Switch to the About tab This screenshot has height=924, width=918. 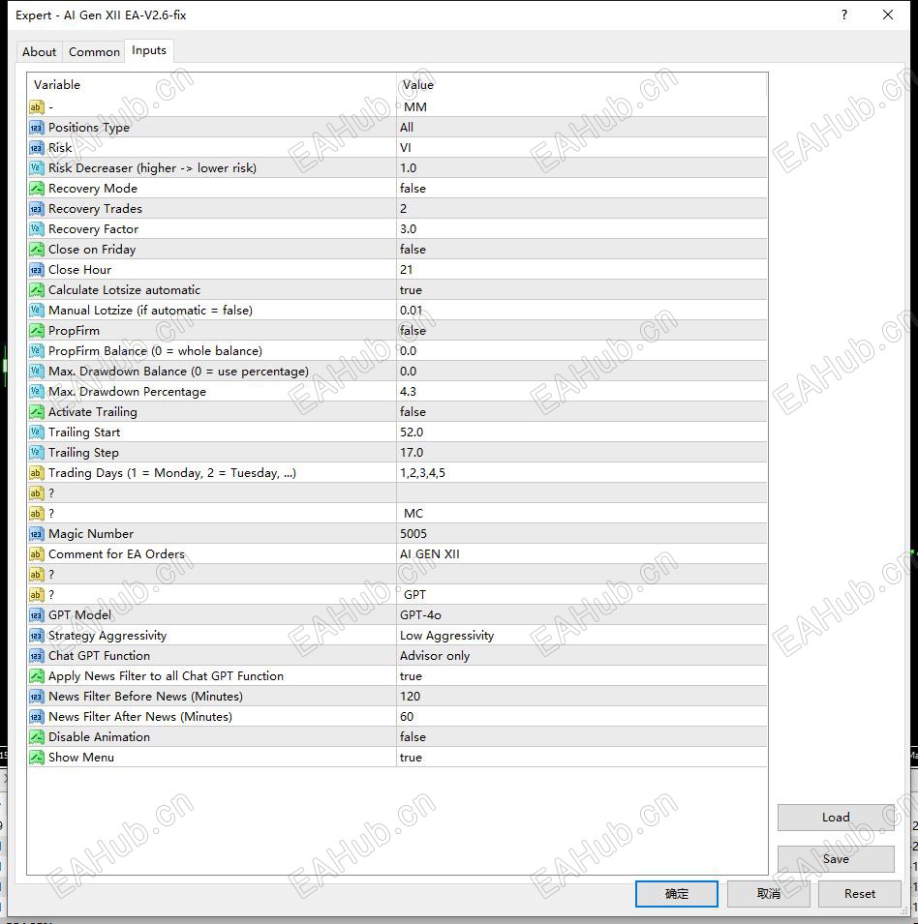40,52
